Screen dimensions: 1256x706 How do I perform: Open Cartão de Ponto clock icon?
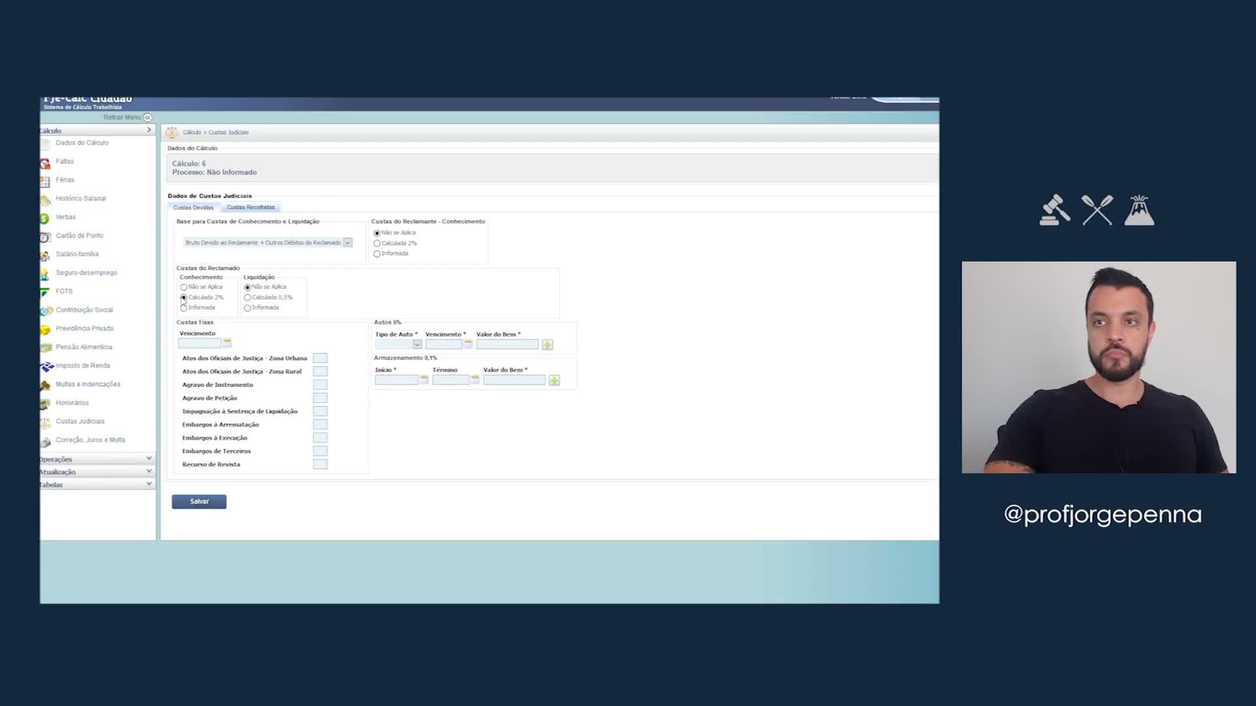tap(45, 237)
